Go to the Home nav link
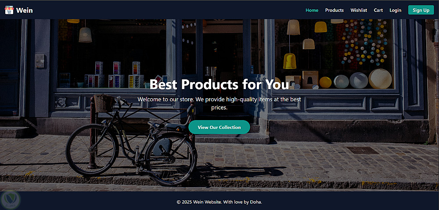Image resolution: width=439 pixels, height=210 pixels. (x=312, y=11)
